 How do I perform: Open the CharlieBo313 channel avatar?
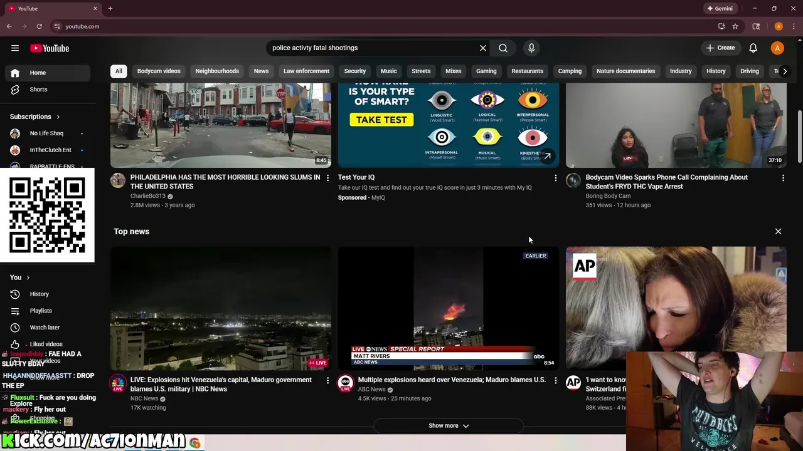click(118, 180)
